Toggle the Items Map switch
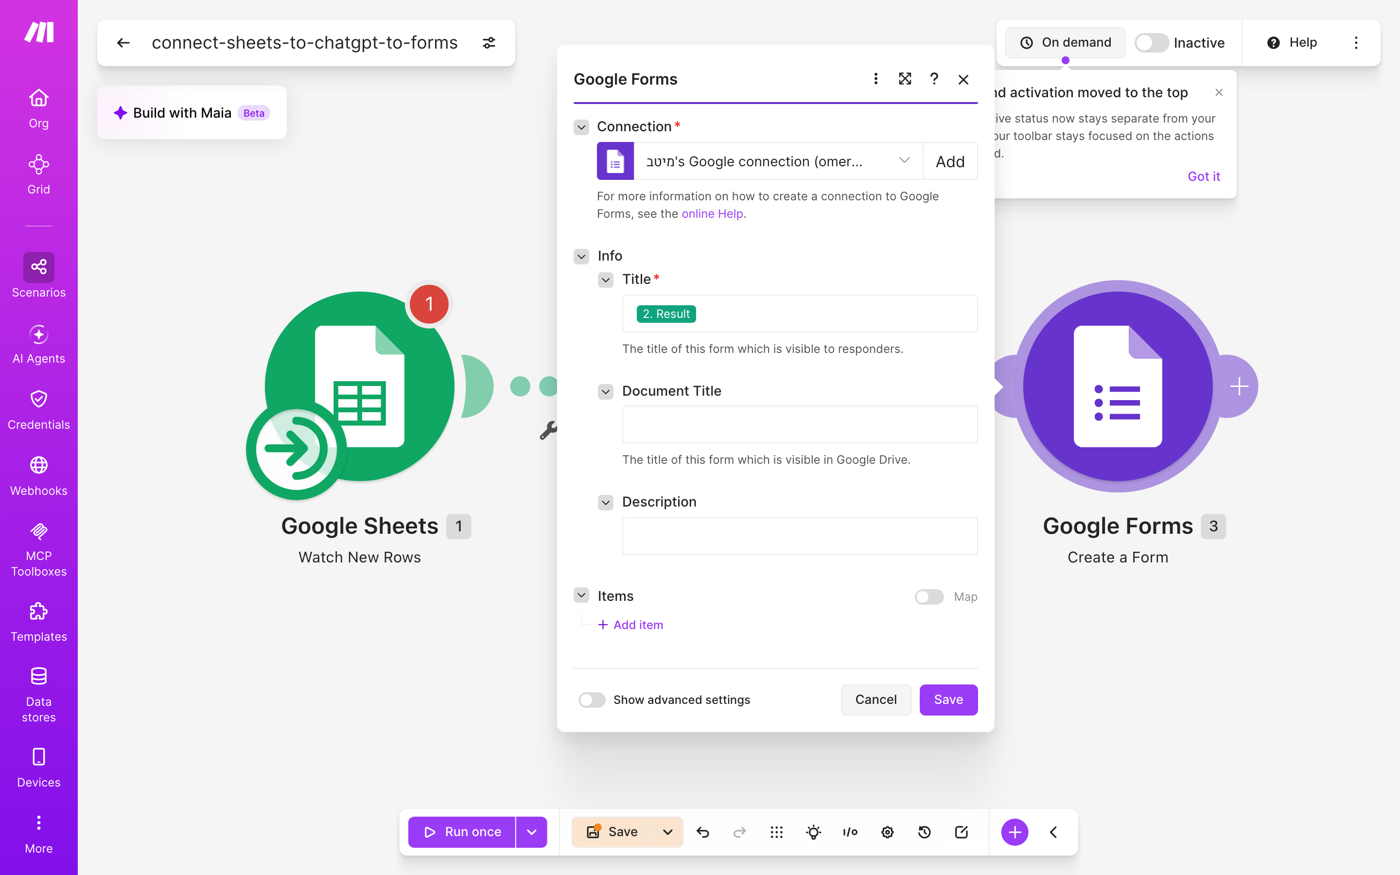Image resolution: width=1400 pixels, height=875 pixels. point(929,596)
